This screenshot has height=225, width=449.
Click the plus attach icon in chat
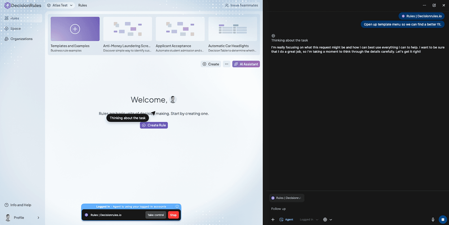coord(273,220)
